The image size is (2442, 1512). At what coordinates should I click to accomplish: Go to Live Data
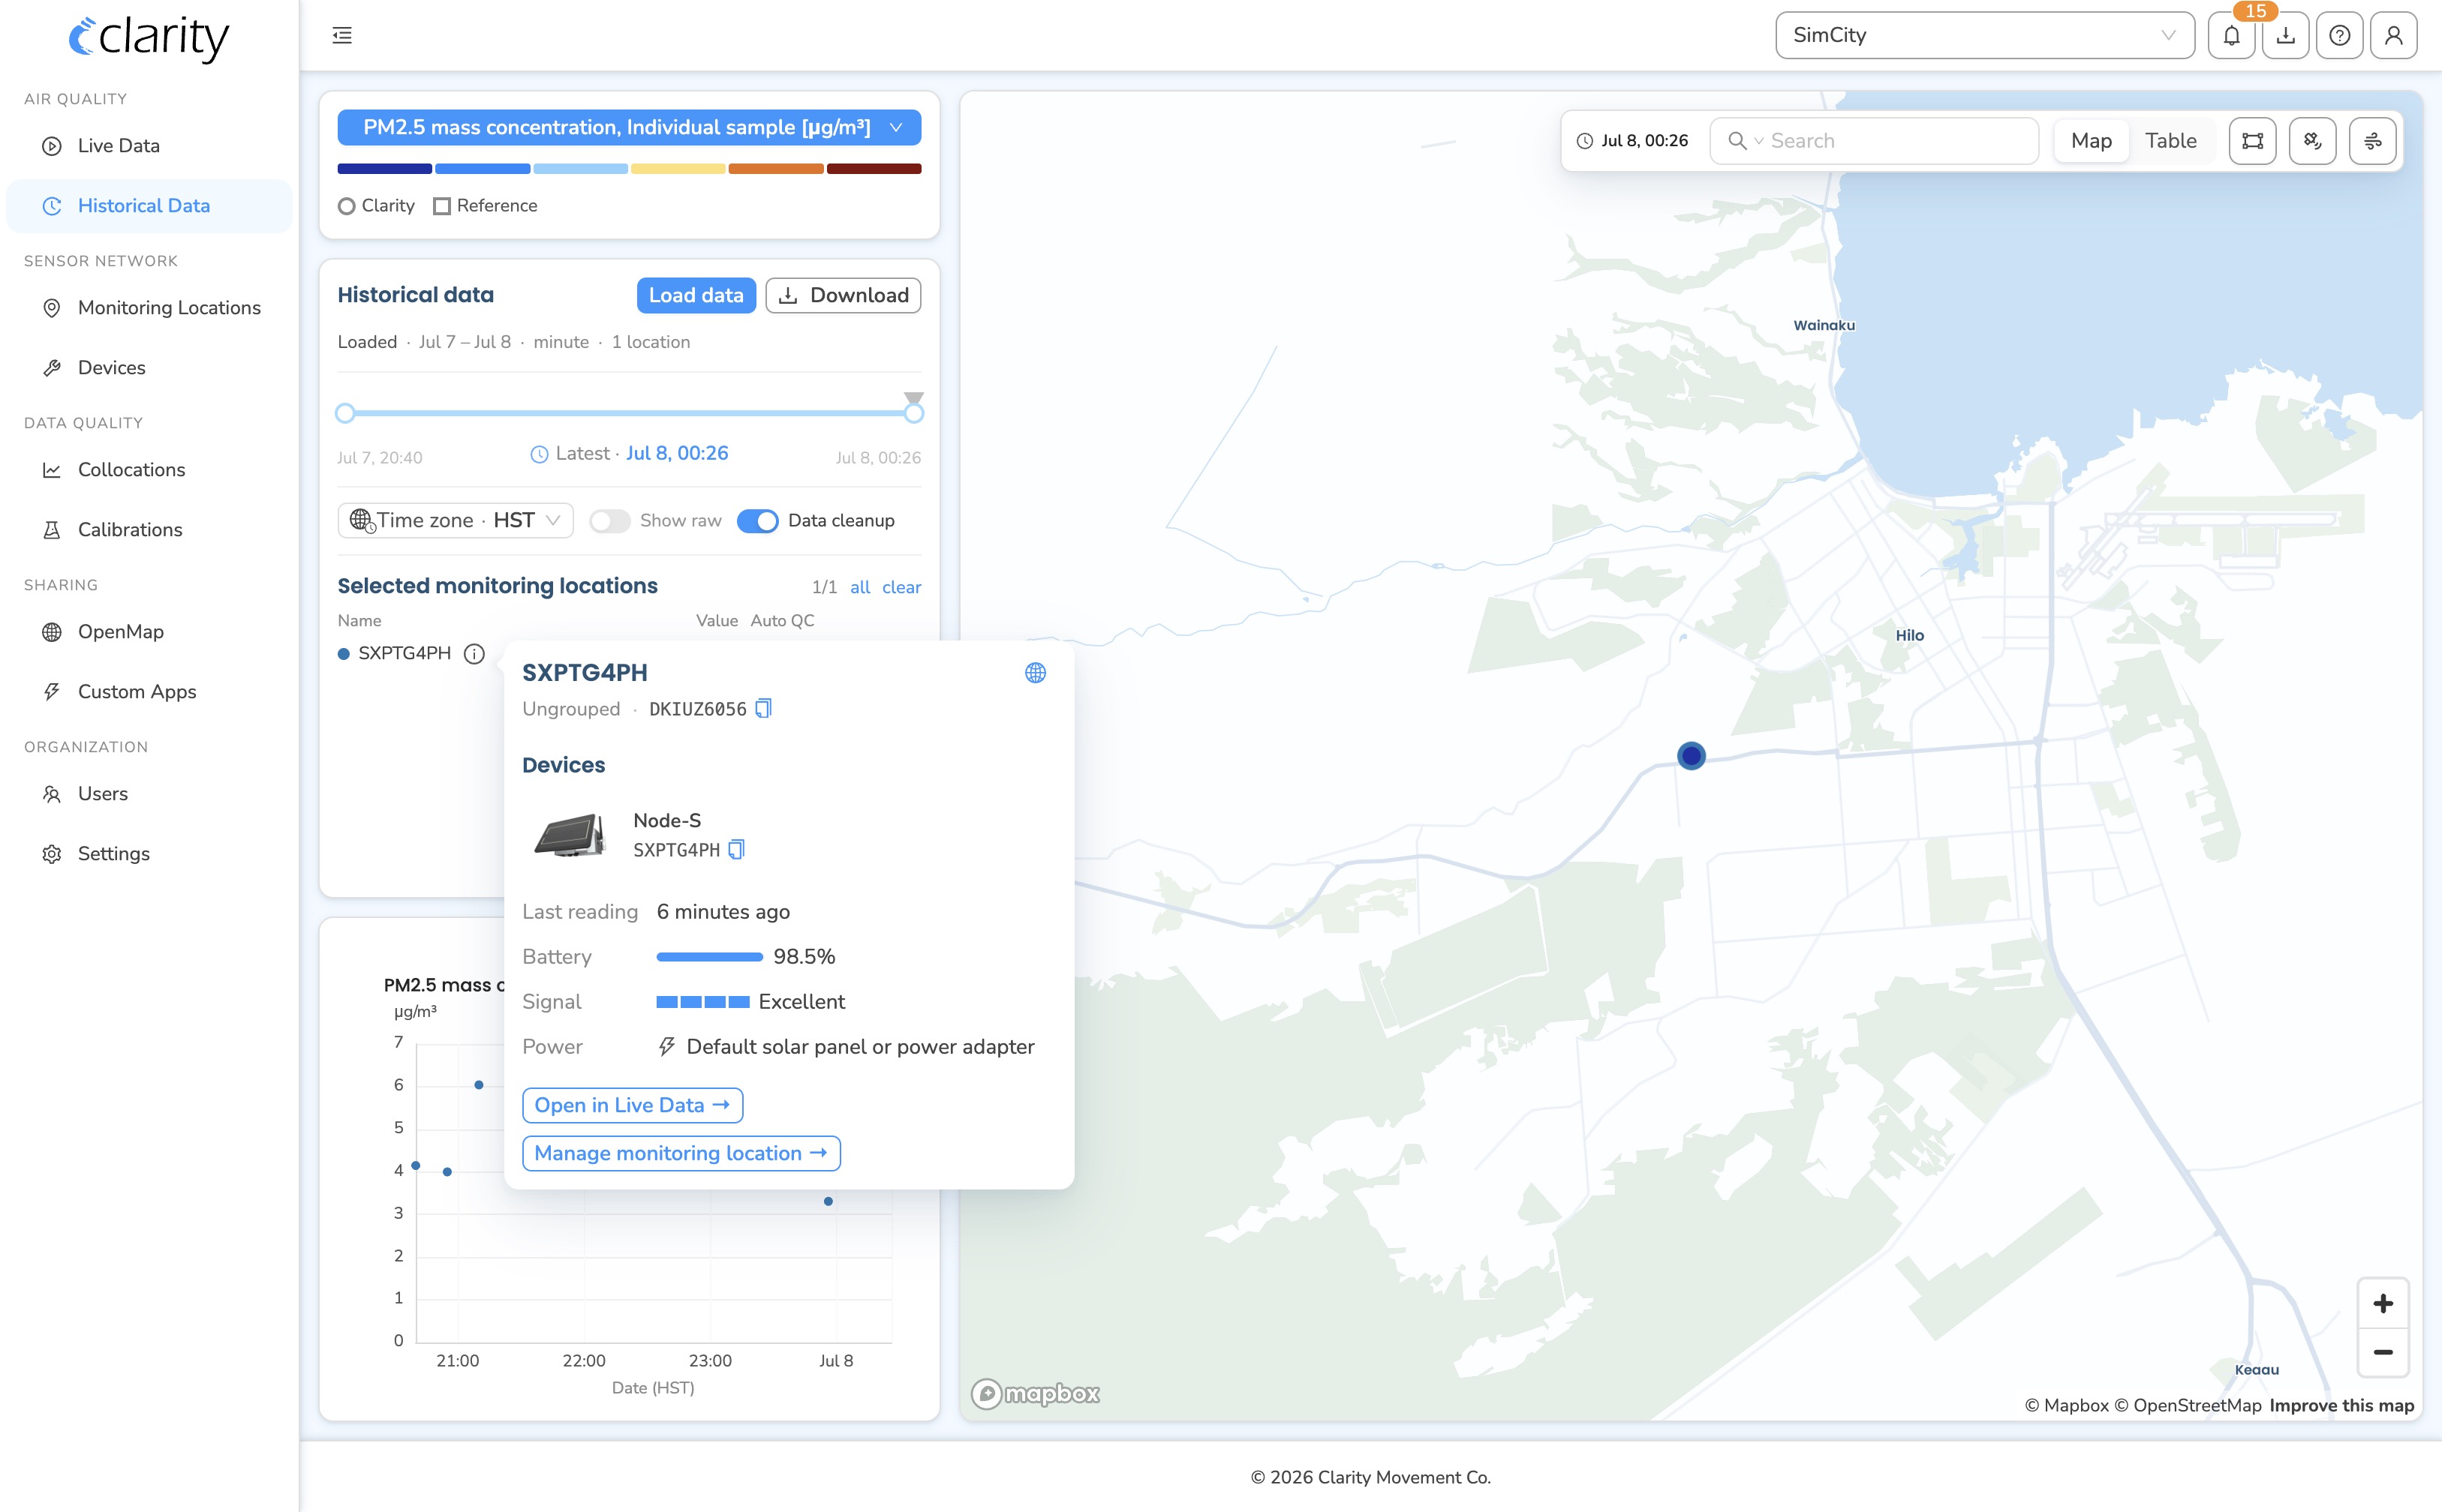(149, 146)
